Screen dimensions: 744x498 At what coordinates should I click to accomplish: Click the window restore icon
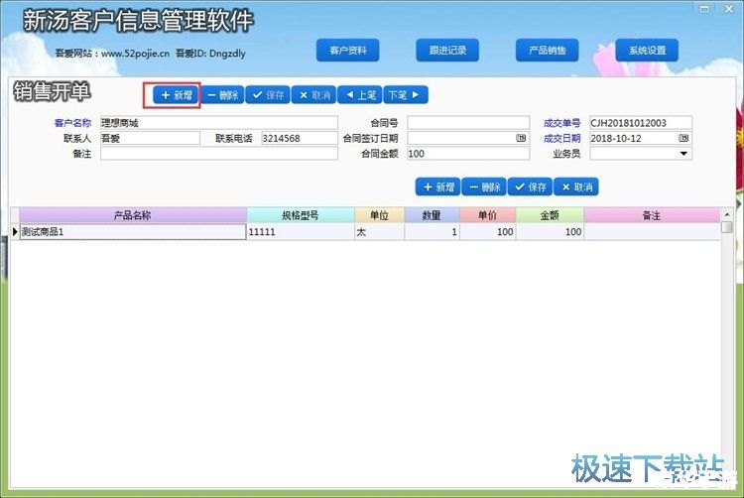704,9
